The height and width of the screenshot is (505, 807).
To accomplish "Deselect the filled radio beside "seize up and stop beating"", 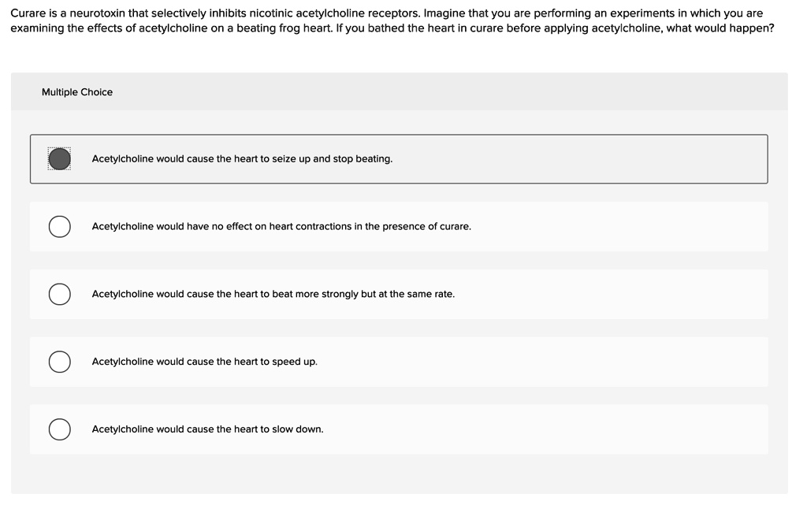I will (x=60, y=159).
